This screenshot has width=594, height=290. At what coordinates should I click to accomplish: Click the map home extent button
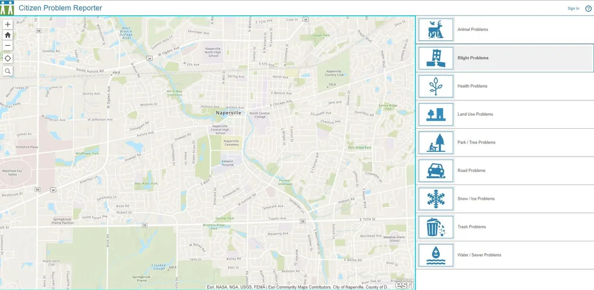[8, 35]
